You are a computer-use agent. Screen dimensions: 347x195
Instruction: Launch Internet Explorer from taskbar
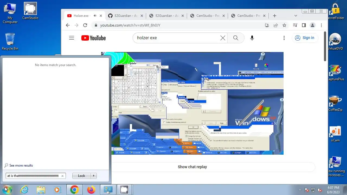click(x=24, y=190)
